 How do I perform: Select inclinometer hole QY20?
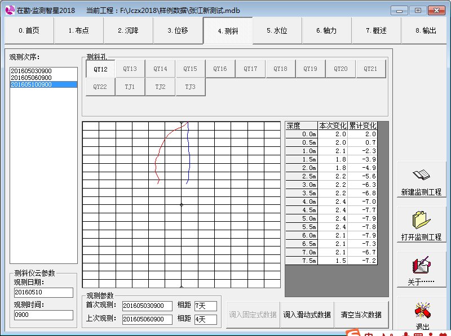341,69
